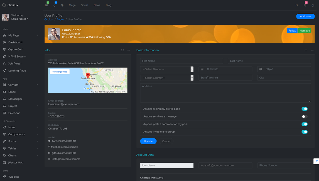Click the Follow button on banner

coord(292,31)
